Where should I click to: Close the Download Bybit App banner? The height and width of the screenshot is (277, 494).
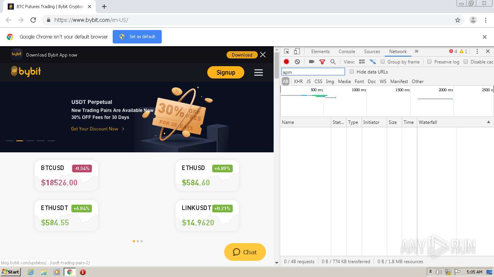pos(263,55)
